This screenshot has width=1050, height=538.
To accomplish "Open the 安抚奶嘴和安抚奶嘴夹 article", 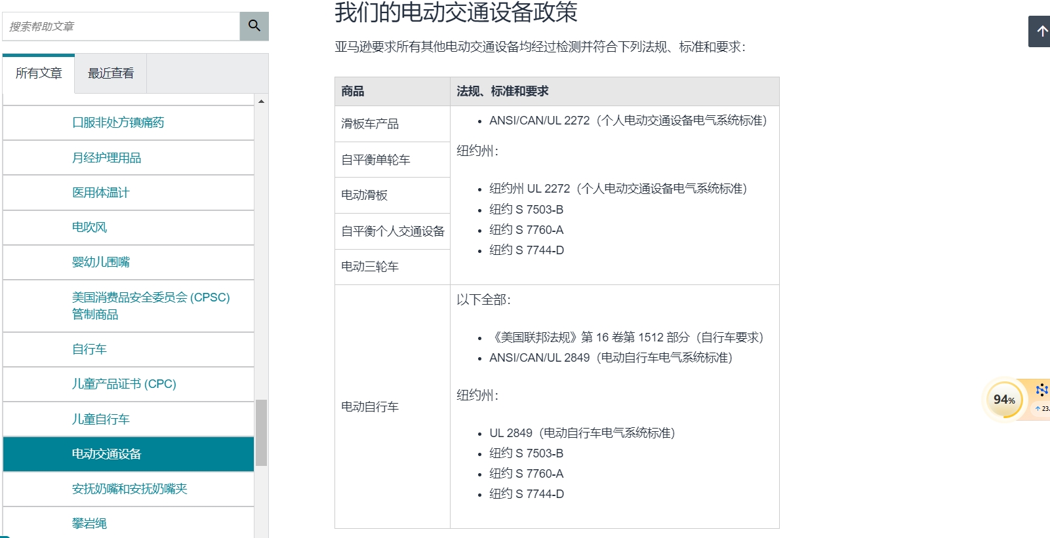I will pyautogui.click(x=129, y=489).
